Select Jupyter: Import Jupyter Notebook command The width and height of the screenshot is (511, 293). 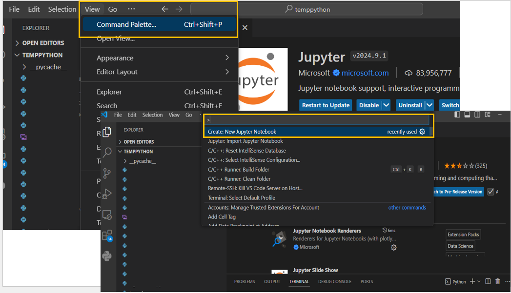[x=317, y=141]
